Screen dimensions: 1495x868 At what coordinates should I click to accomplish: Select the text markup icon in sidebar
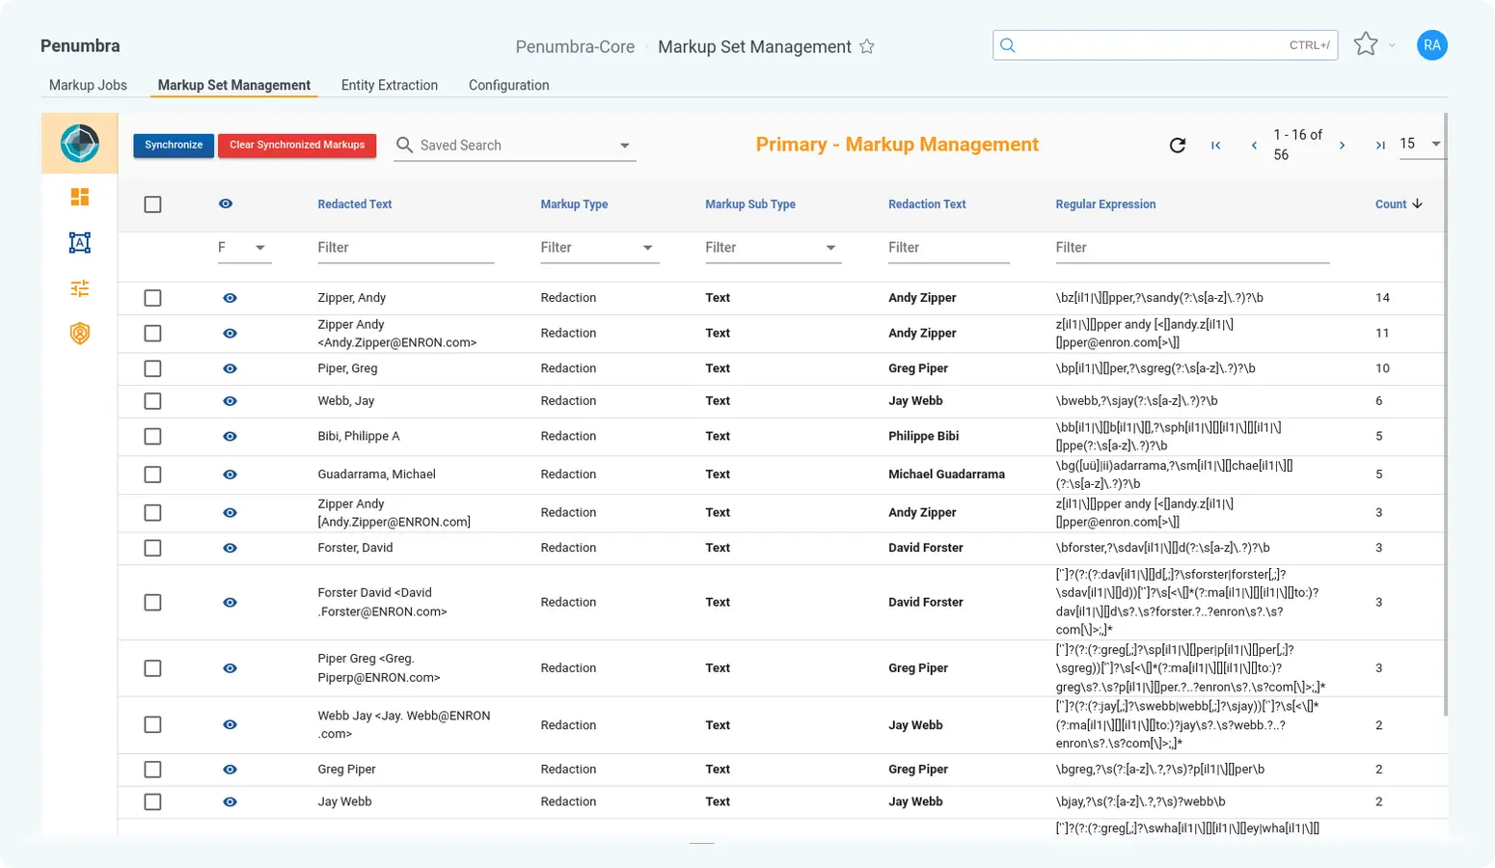click(80, 243)
